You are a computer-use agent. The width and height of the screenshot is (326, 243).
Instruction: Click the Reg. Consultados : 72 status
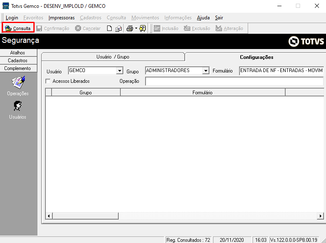click(188, 240)
